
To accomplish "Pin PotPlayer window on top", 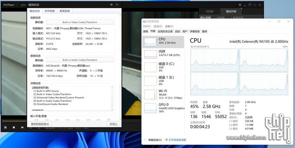I will pyautogui.click(x=240, y=5).
